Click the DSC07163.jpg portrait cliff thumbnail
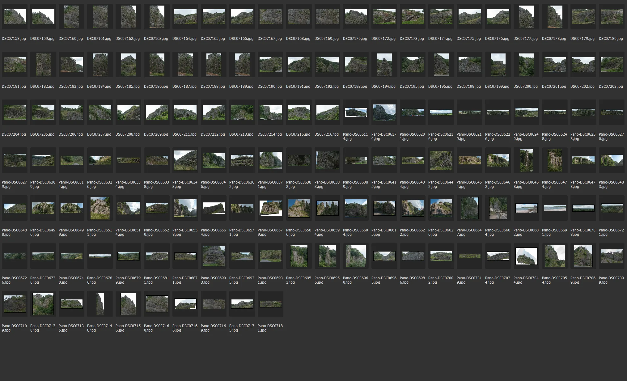This screenshot has height=381, width=627. pos(157,17)
